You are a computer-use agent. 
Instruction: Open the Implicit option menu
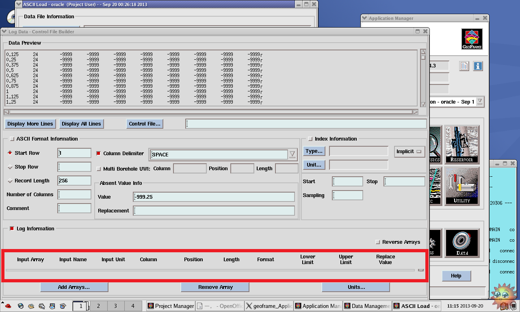click(409, 152)
